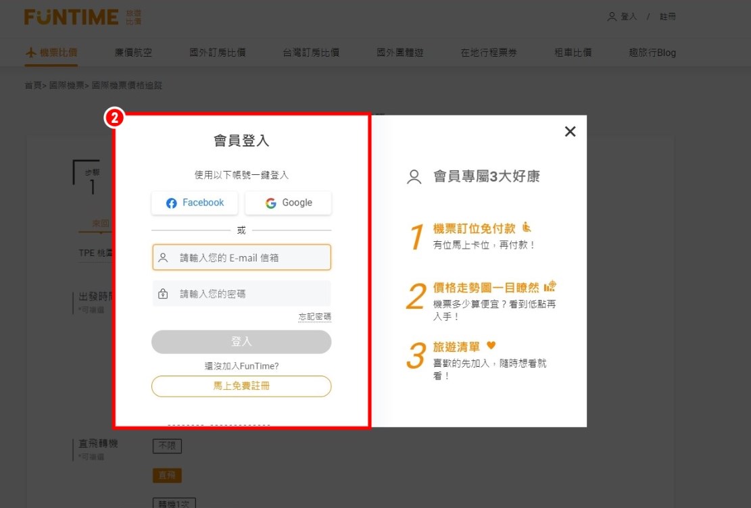The height and width of the screenshot is (508, 751).
Task: Select the 不限 transfer option
Action: click(166, 446)
